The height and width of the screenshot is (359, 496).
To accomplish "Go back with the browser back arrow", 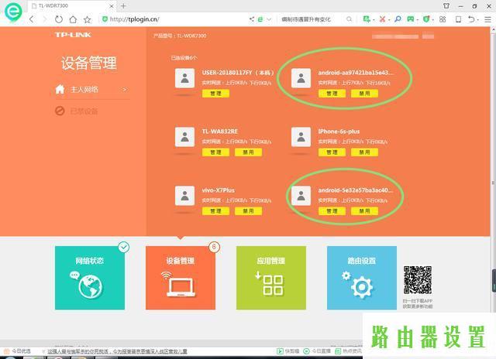I will pos(31,19).
